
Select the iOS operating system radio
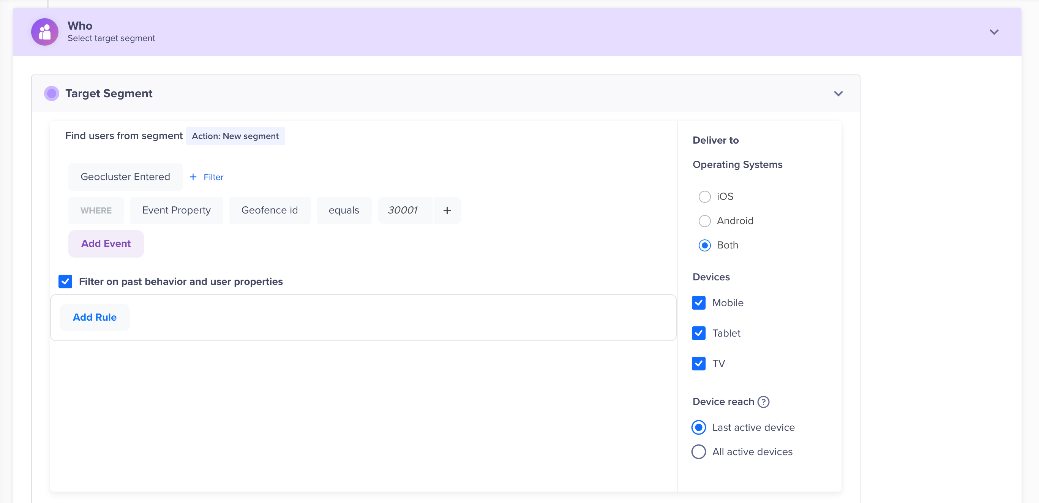(x=705, y=197)
